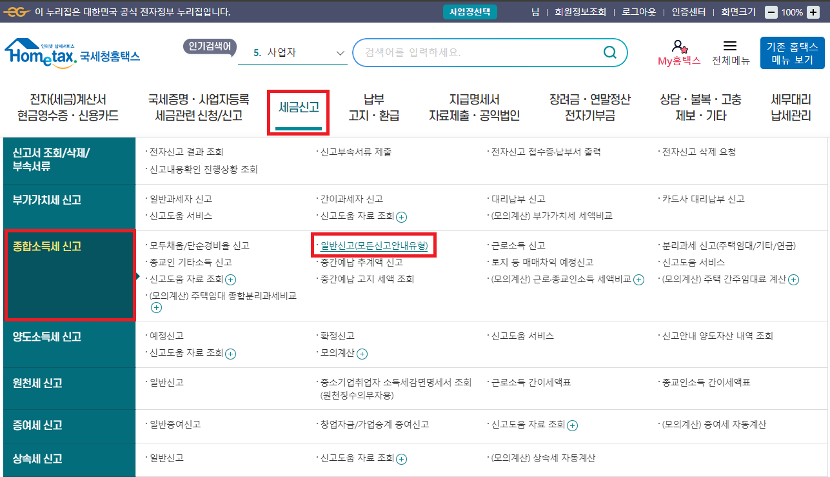Image resolution: width=830 pixels, height=477 pixels.
Task: Open 양도소득세 확정신고
Action: tap(337, 336)
